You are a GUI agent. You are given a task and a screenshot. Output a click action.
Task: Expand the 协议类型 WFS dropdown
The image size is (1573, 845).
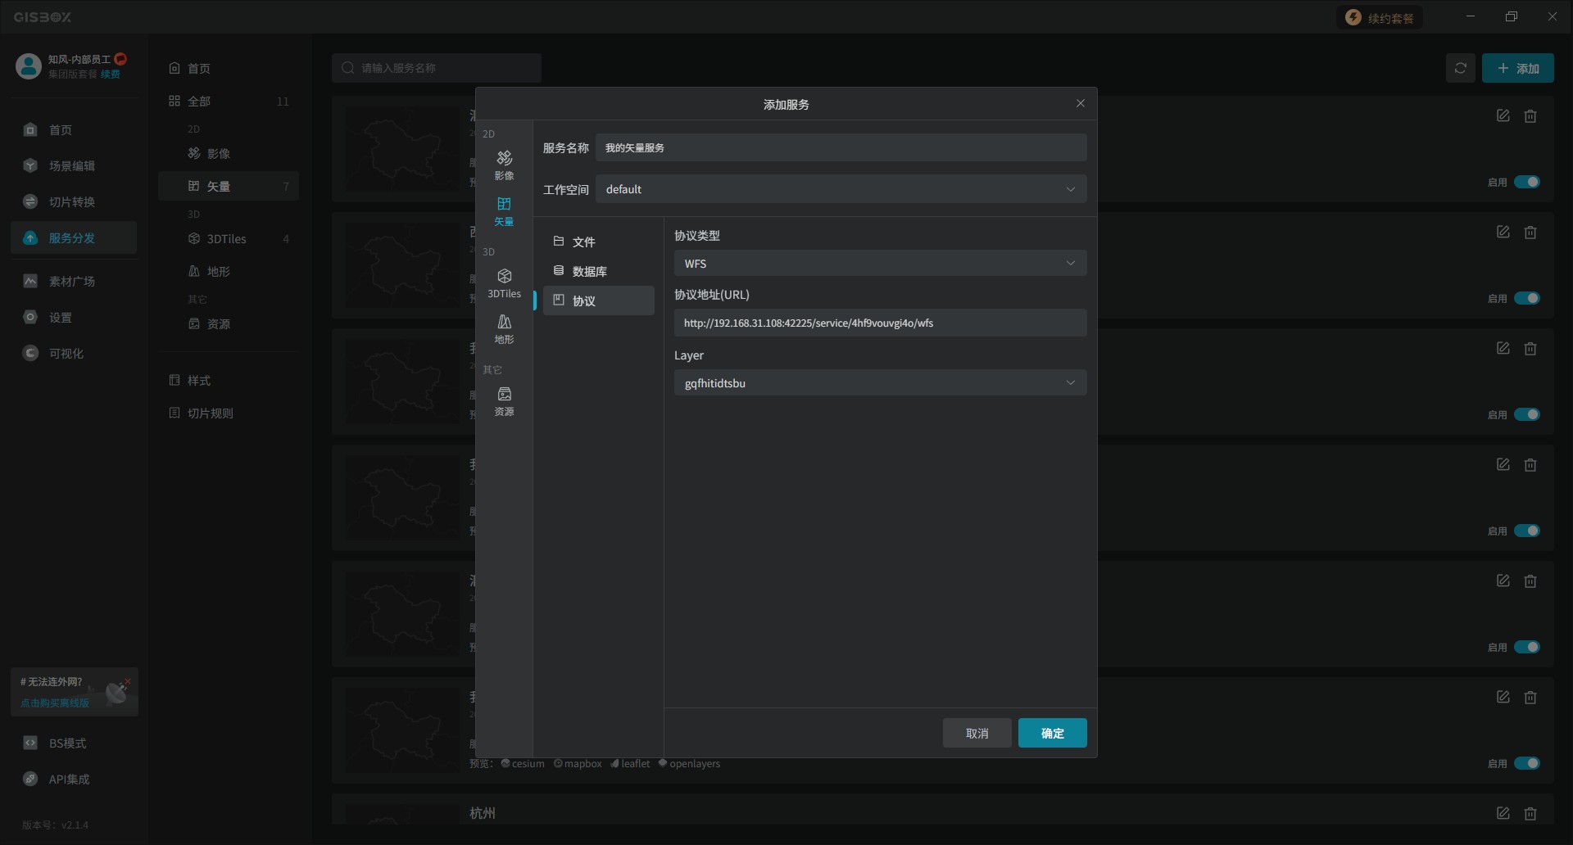click(880, 264)
